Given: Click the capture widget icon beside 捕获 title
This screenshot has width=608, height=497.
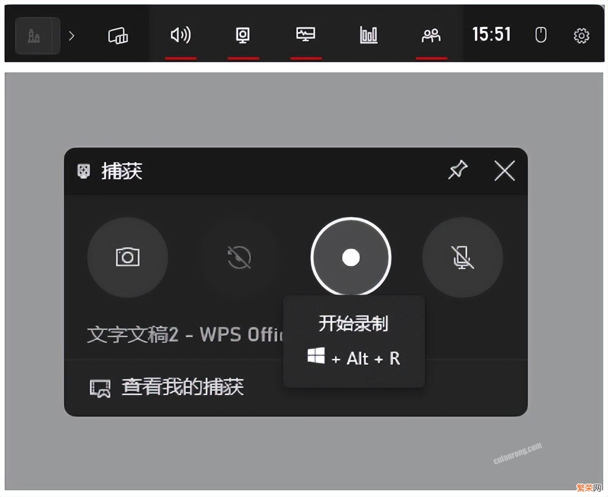Looking at the screenshot, I should tap(84, 171).
